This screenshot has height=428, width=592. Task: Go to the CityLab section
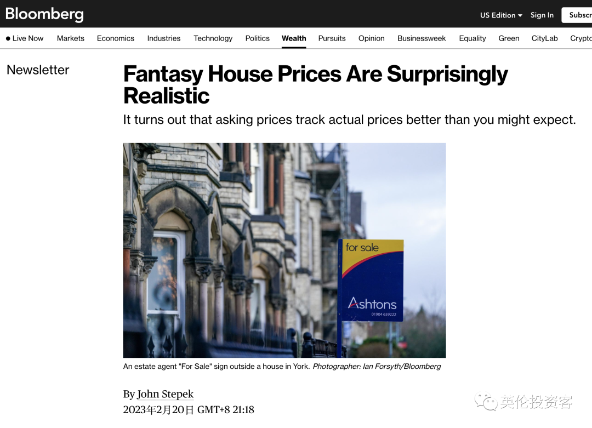point(544,38)
